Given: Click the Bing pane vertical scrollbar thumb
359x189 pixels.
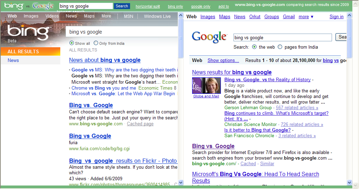Looking at the screenshot, I should (181, 38).
